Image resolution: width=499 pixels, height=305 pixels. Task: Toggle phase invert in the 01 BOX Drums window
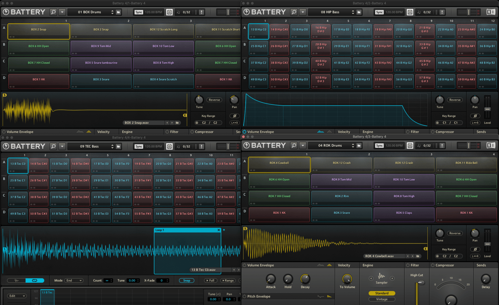235,116
